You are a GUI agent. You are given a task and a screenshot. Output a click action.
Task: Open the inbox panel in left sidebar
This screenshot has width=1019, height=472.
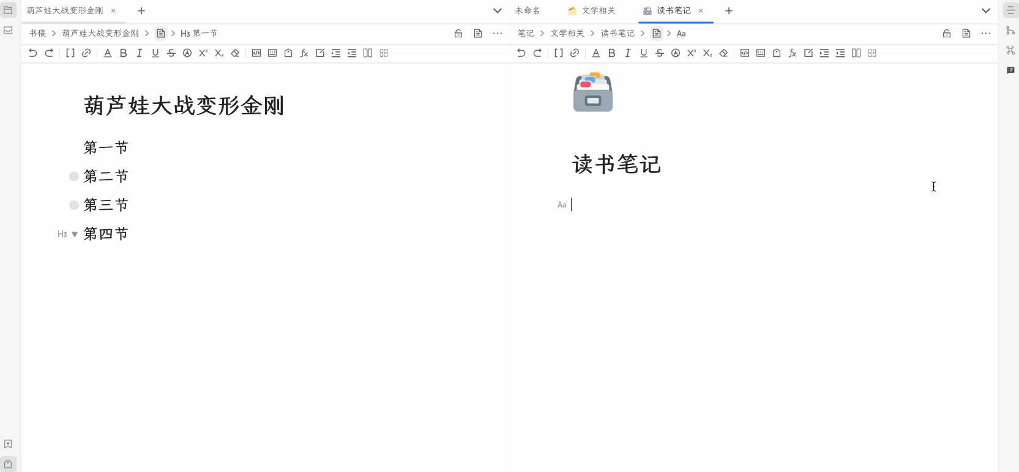8,31
